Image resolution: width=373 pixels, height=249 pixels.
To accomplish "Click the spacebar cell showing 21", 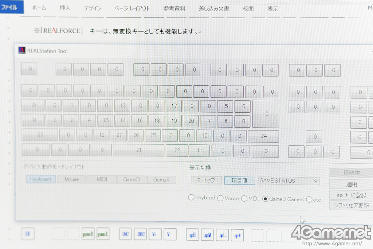I will point(139,150).
